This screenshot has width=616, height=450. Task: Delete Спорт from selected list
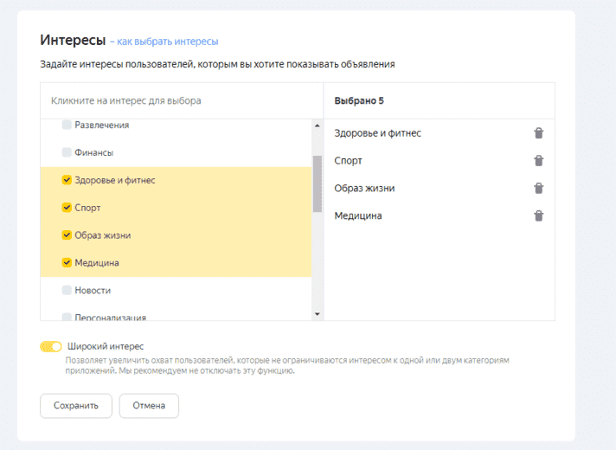539,161
